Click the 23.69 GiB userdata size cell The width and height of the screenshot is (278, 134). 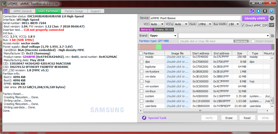[x=240, y=106]
